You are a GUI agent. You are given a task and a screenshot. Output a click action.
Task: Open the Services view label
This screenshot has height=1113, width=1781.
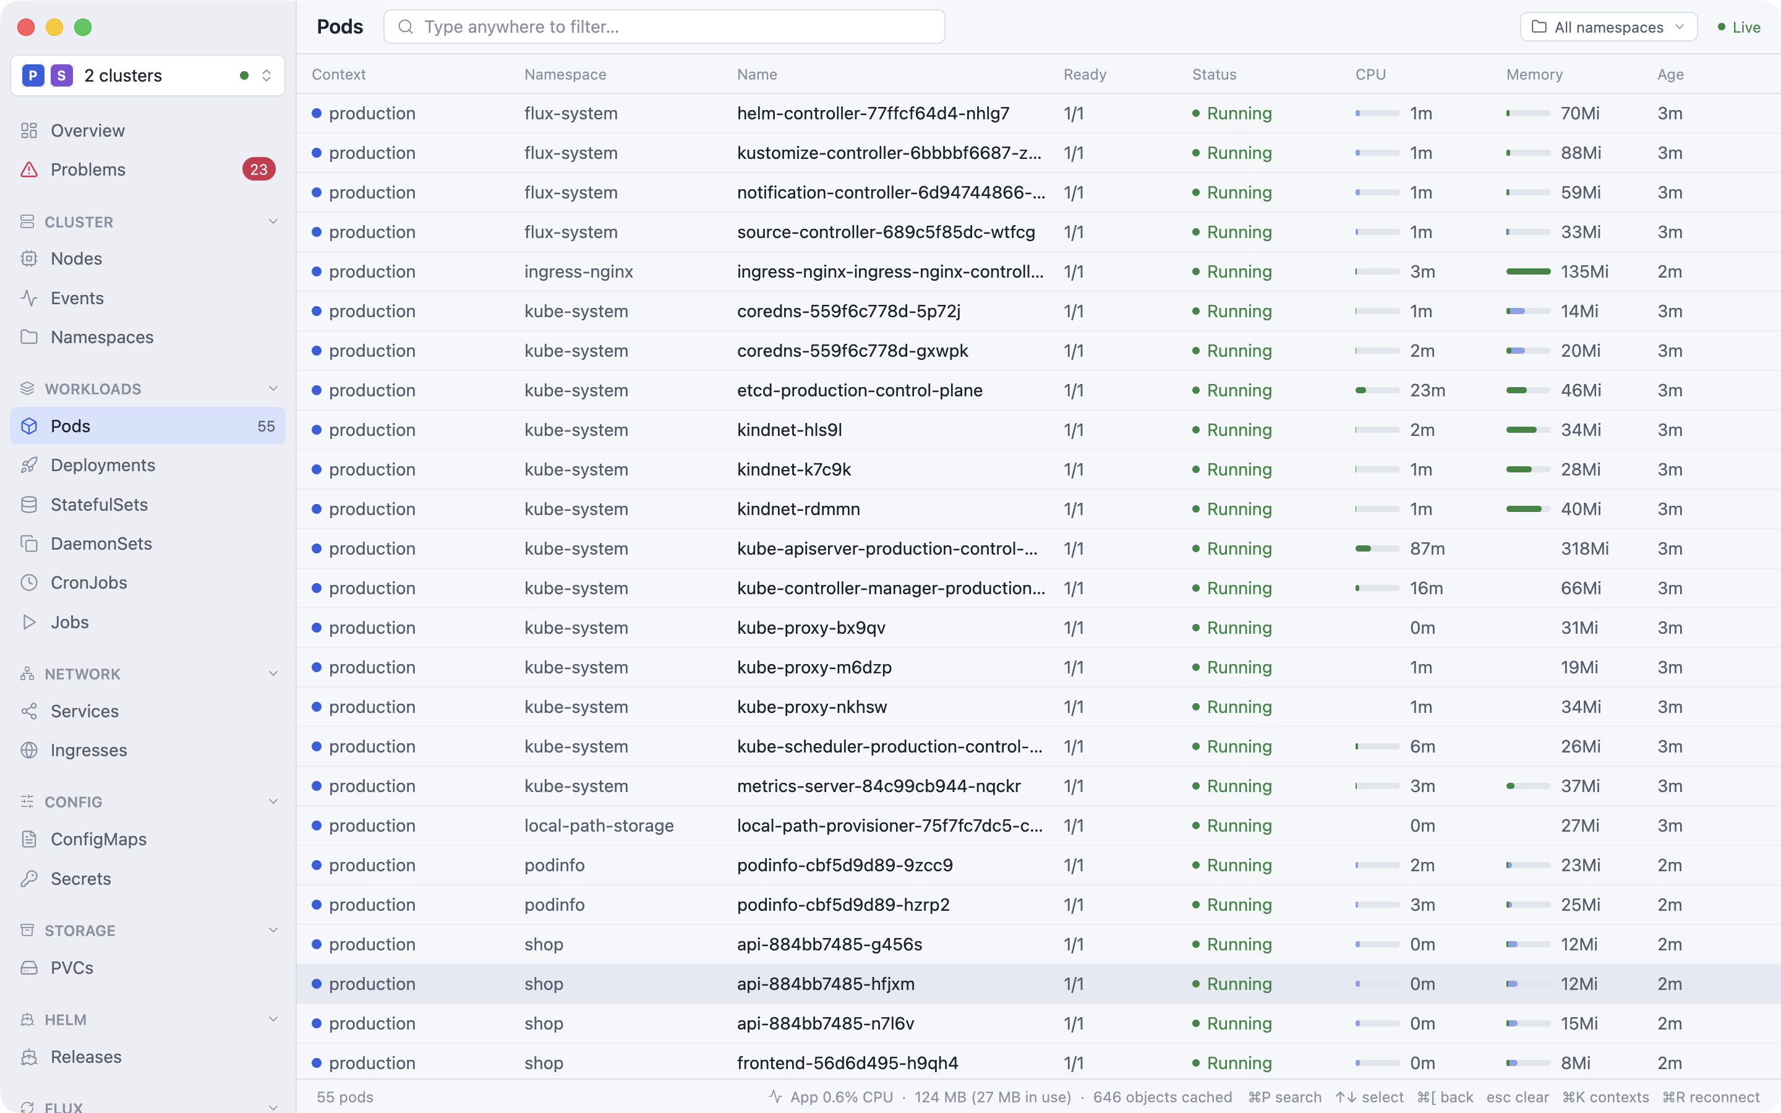click(x=85, y=711)
